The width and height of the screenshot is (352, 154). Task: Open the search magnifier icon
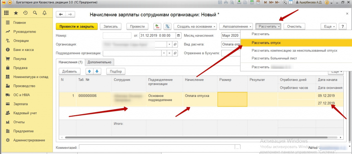(x=35, y=13)
